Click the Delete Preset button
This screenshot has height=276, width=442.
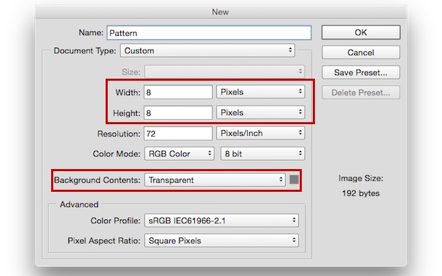[361, 92]
